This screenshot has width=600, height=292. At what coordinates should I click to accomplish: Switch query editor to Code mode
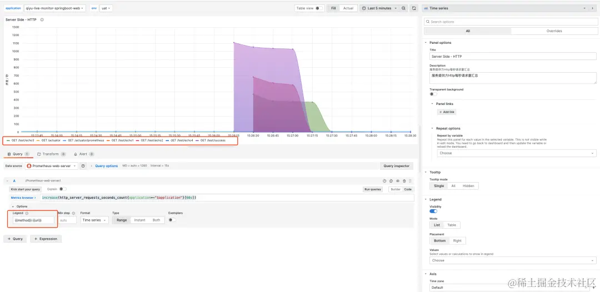[408, 189]
